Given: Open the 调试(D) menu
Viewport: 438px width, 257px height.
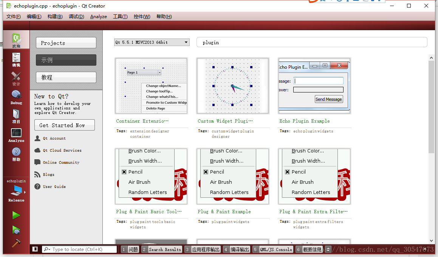Looking at the screenshot, I should click(x=76, y=17).
